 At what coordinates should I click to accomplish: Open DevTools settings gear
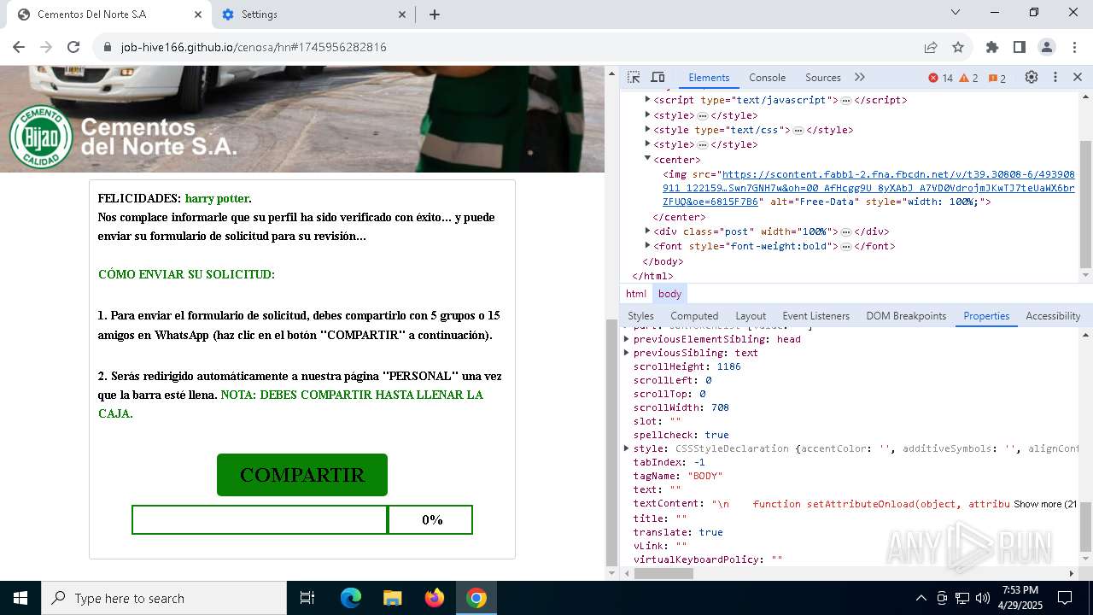(1032, 77)
